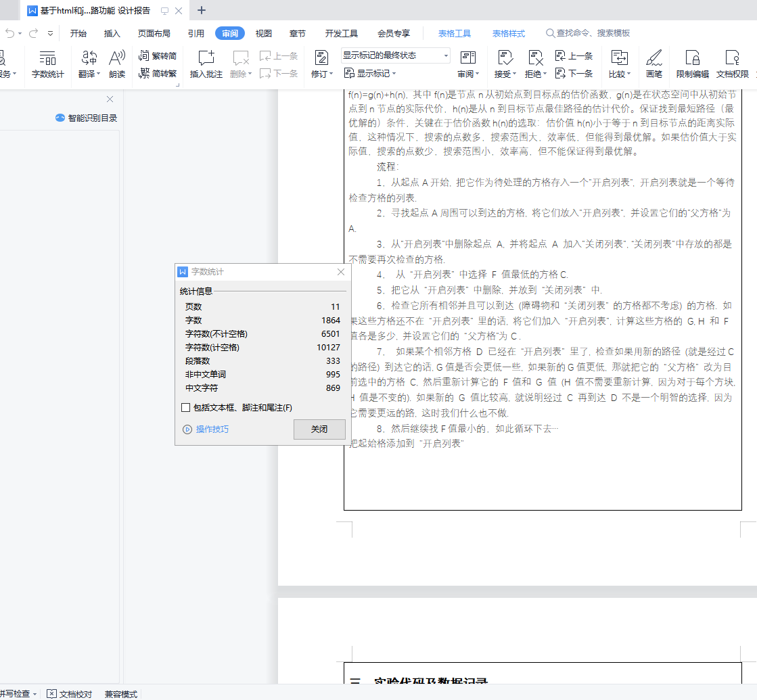Viewport: 757px width, 700px height.
Task: Click 智能识别目录 in the side pane
Action: pyautogui.click(x=87, y=118)
